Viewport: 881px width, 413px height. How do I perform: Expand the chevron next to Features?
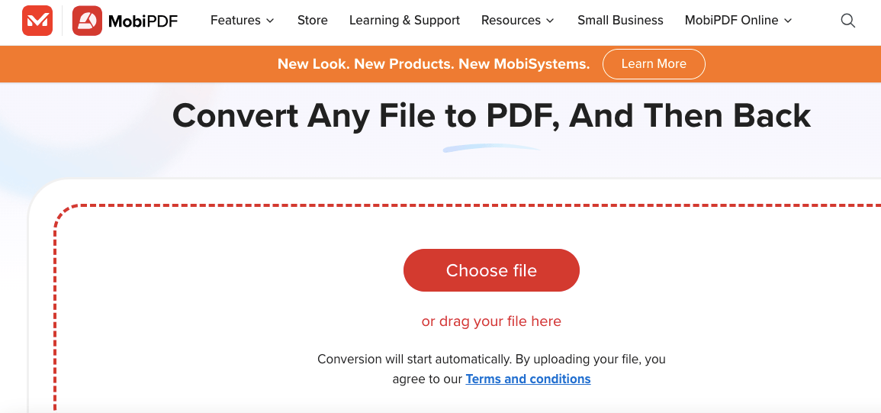[x=270, y=21]
